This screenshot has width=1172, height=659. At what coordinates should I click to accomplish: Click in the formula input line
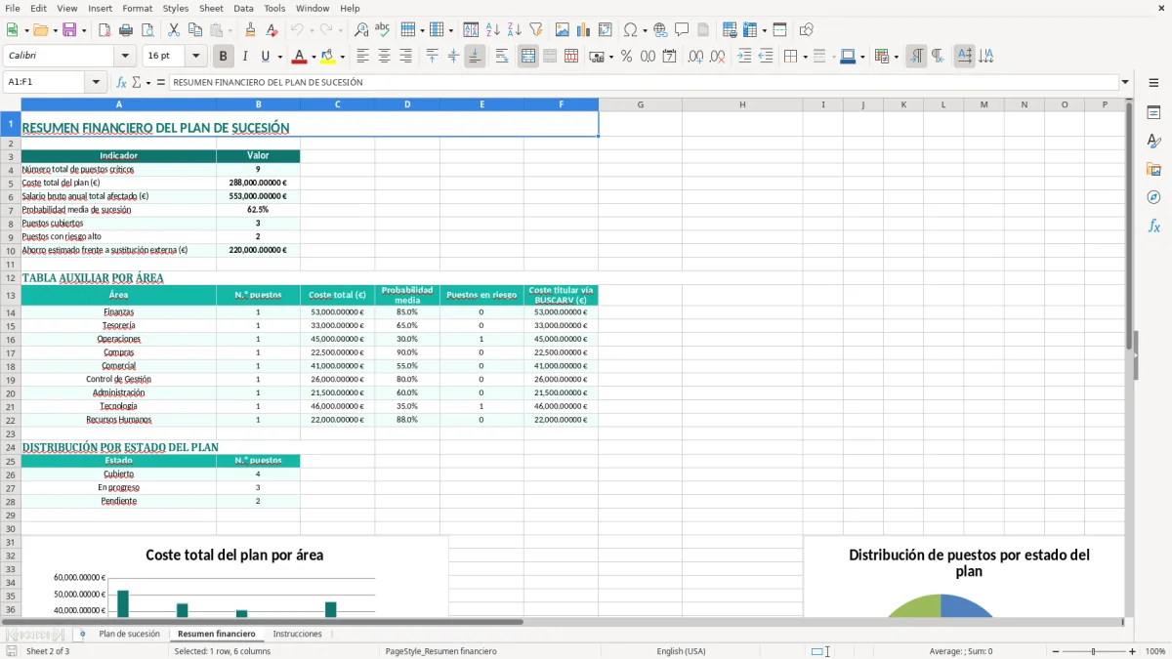(x=643, y=82)
